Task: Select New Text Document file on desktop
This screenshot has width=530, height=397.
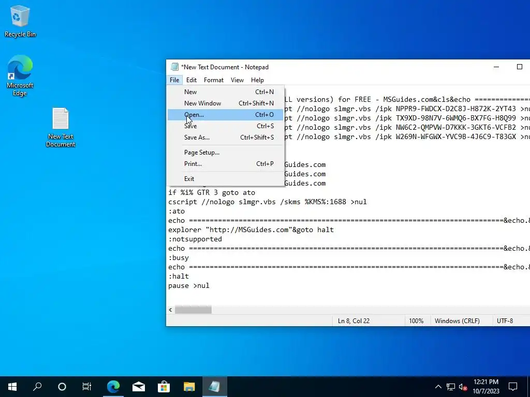Action: (61, 127)
